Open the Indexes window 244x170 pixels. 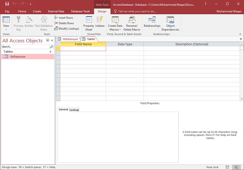(100, 22)
